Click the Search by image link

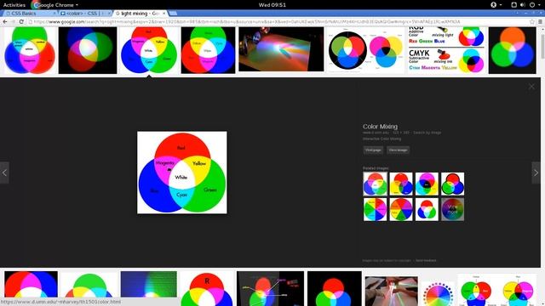427,133
